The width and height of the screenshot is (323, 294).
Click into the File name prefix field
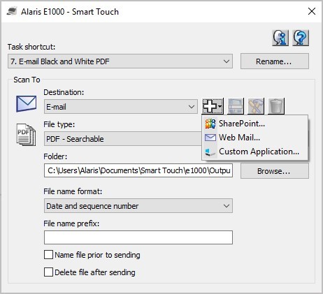pos(138,237)
